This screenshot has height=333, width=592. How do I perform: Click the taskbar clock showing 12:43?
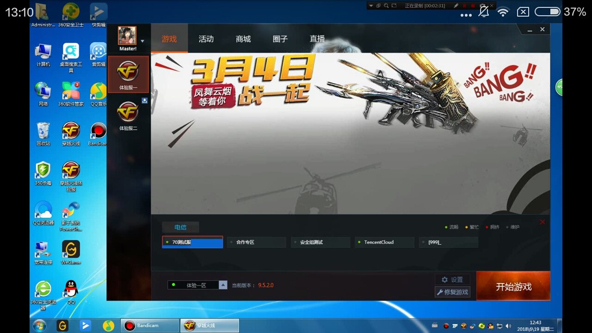pyautogui.click(x=535, y=326)
